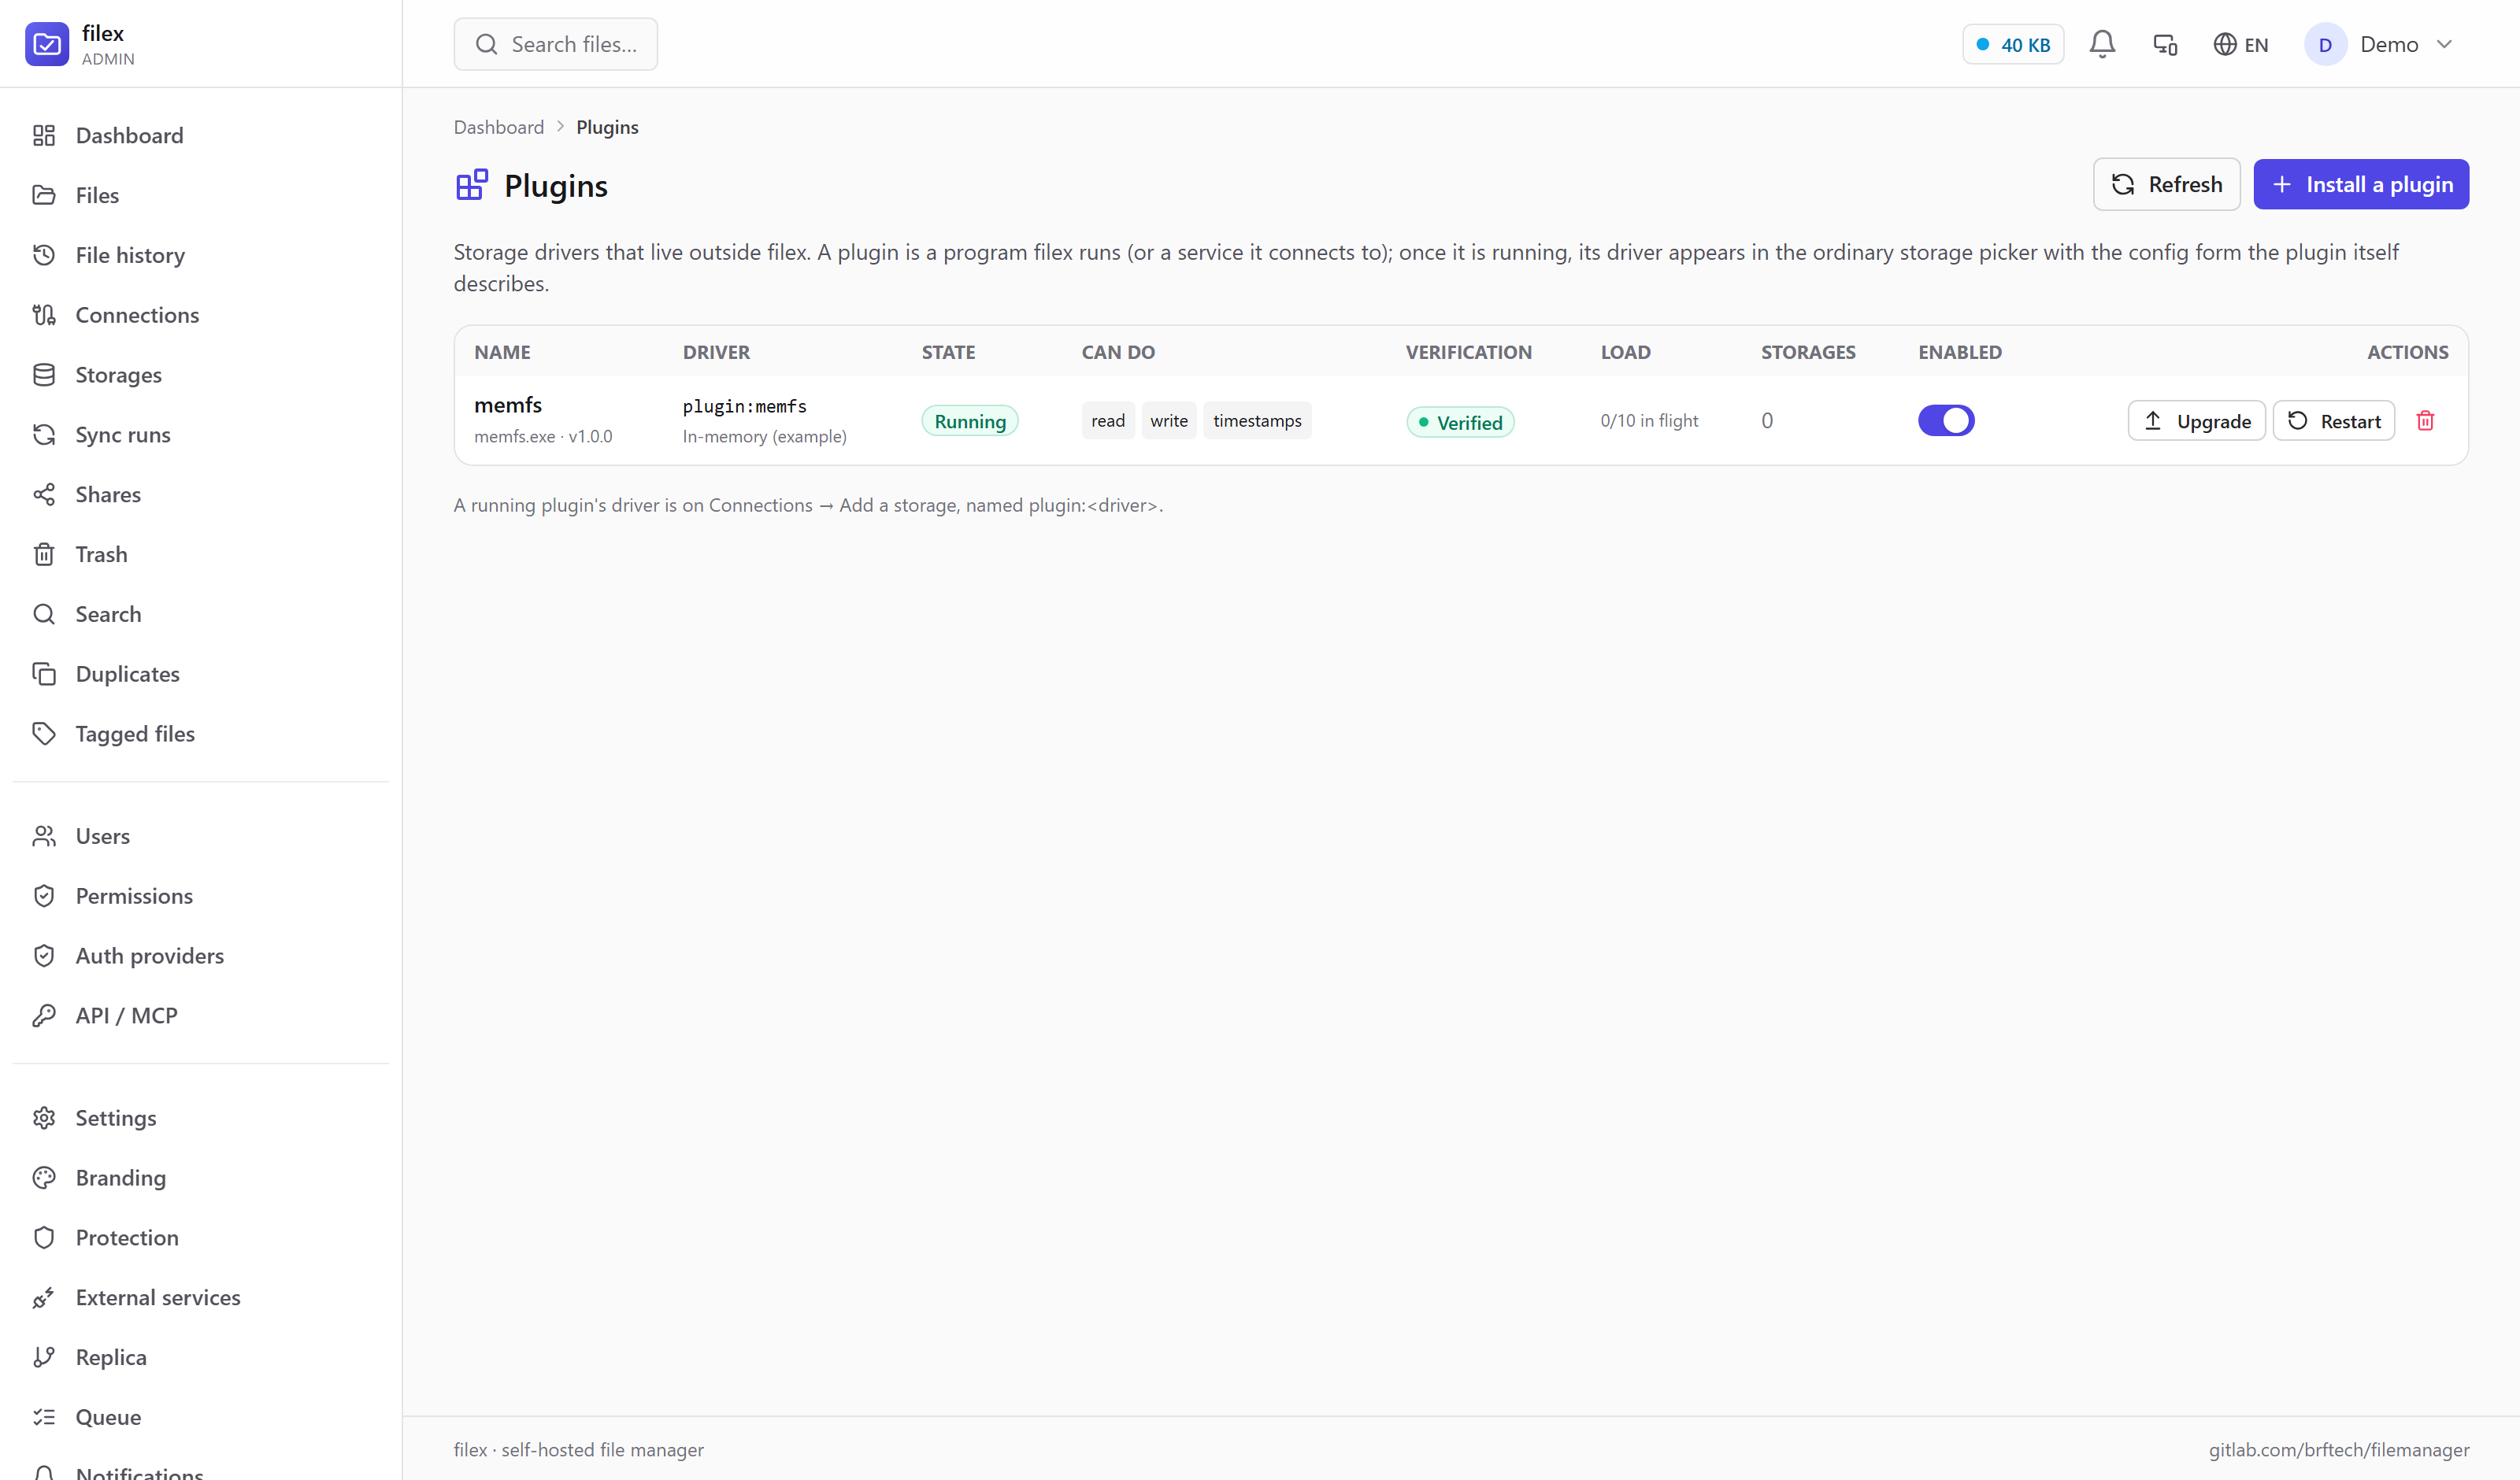
Task: Click the devices icon in header
Action: [x=2165, y=44]
